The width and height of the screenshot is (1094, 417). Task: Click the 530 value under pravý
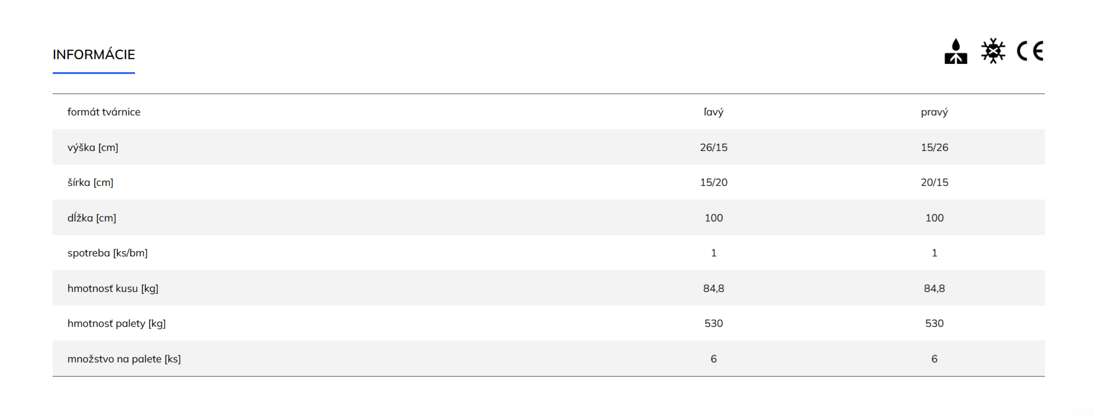(x=934, y=323)
